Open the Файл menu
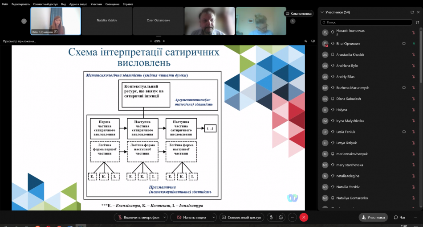 5,4
